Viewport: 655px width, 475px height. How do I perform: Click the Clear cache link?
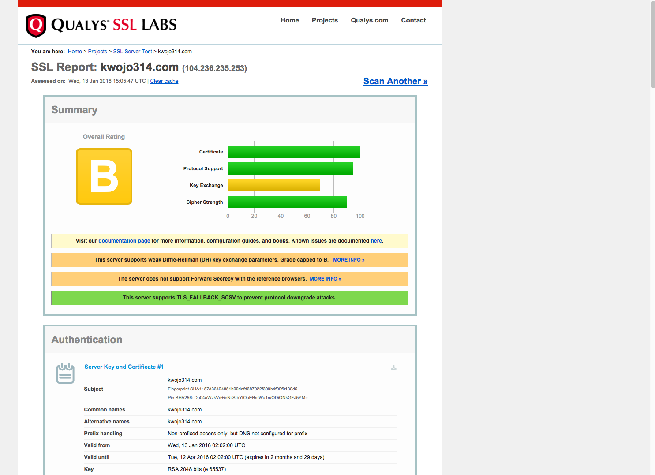pos(164,81)
